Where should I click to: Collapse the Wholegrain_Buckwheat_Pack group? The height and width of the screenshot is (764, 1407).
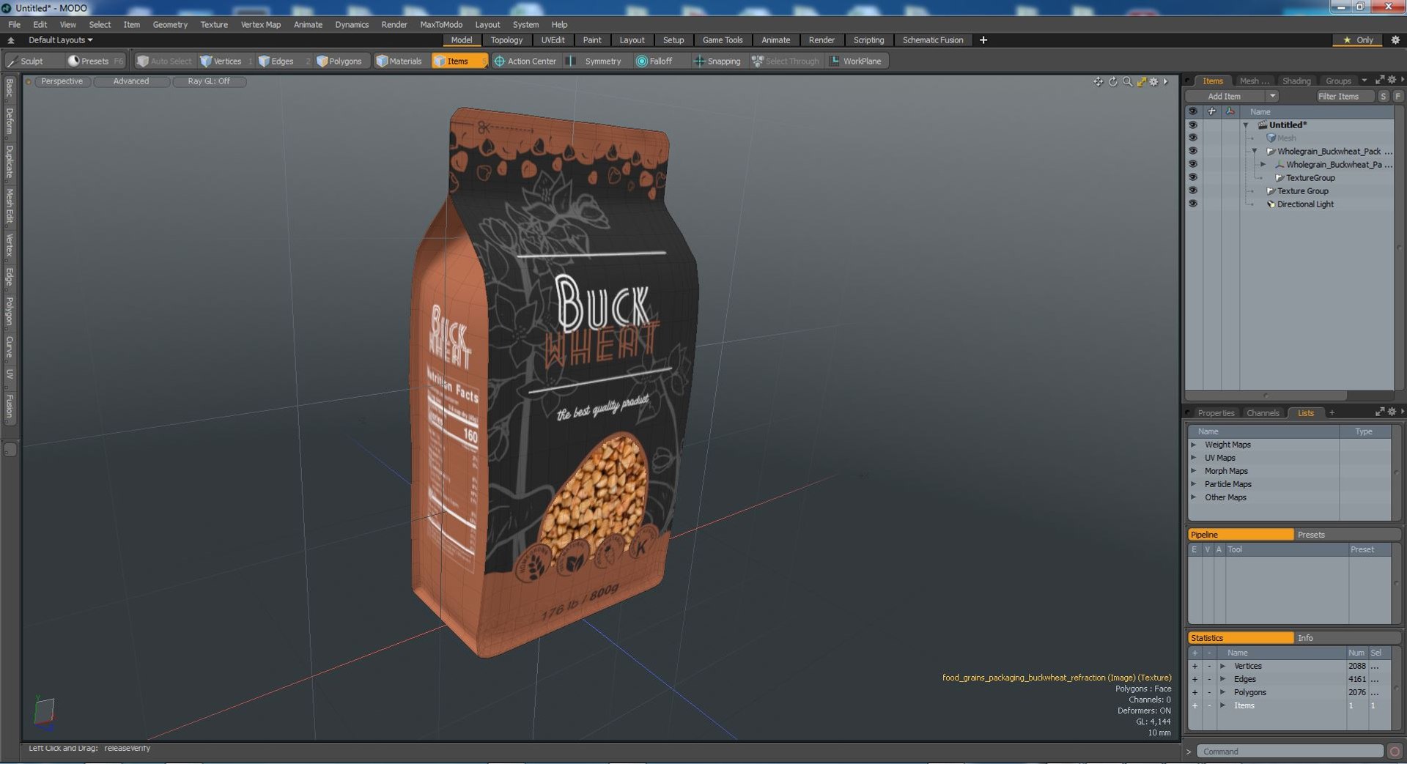tap(1254, 152)
